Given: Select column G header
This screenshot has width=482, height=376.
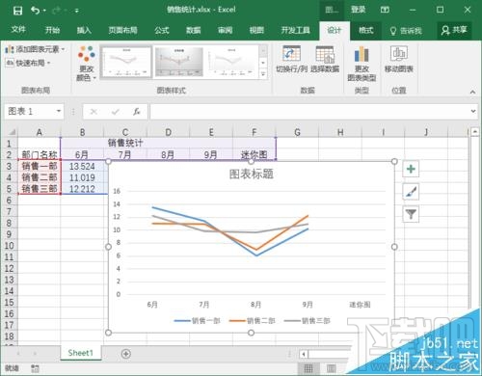Looking at the screenshot, I should pos(297,132).
